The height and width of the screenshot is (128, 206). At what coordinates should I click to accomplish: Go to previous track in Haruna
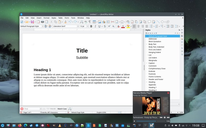161,118
